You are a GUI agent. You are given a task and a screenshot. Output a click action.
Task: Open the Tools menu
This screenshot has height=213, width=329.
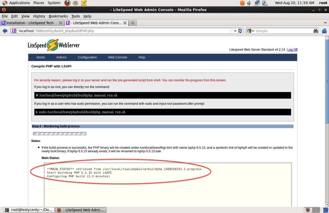tap(76, 16)
